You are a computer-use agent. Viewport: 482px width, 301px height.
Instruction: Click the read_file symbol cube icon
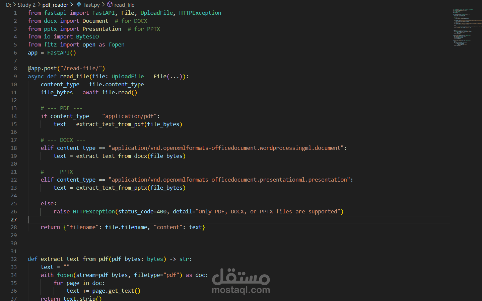[x=110, y=5]
